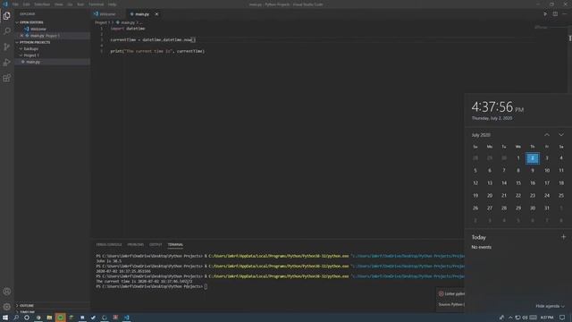Click the print statement code line

[157, 51]
